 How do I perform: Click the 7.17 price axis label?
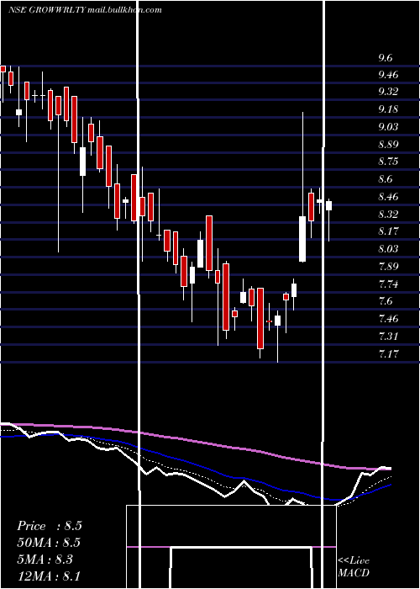[x=388, y=353]
